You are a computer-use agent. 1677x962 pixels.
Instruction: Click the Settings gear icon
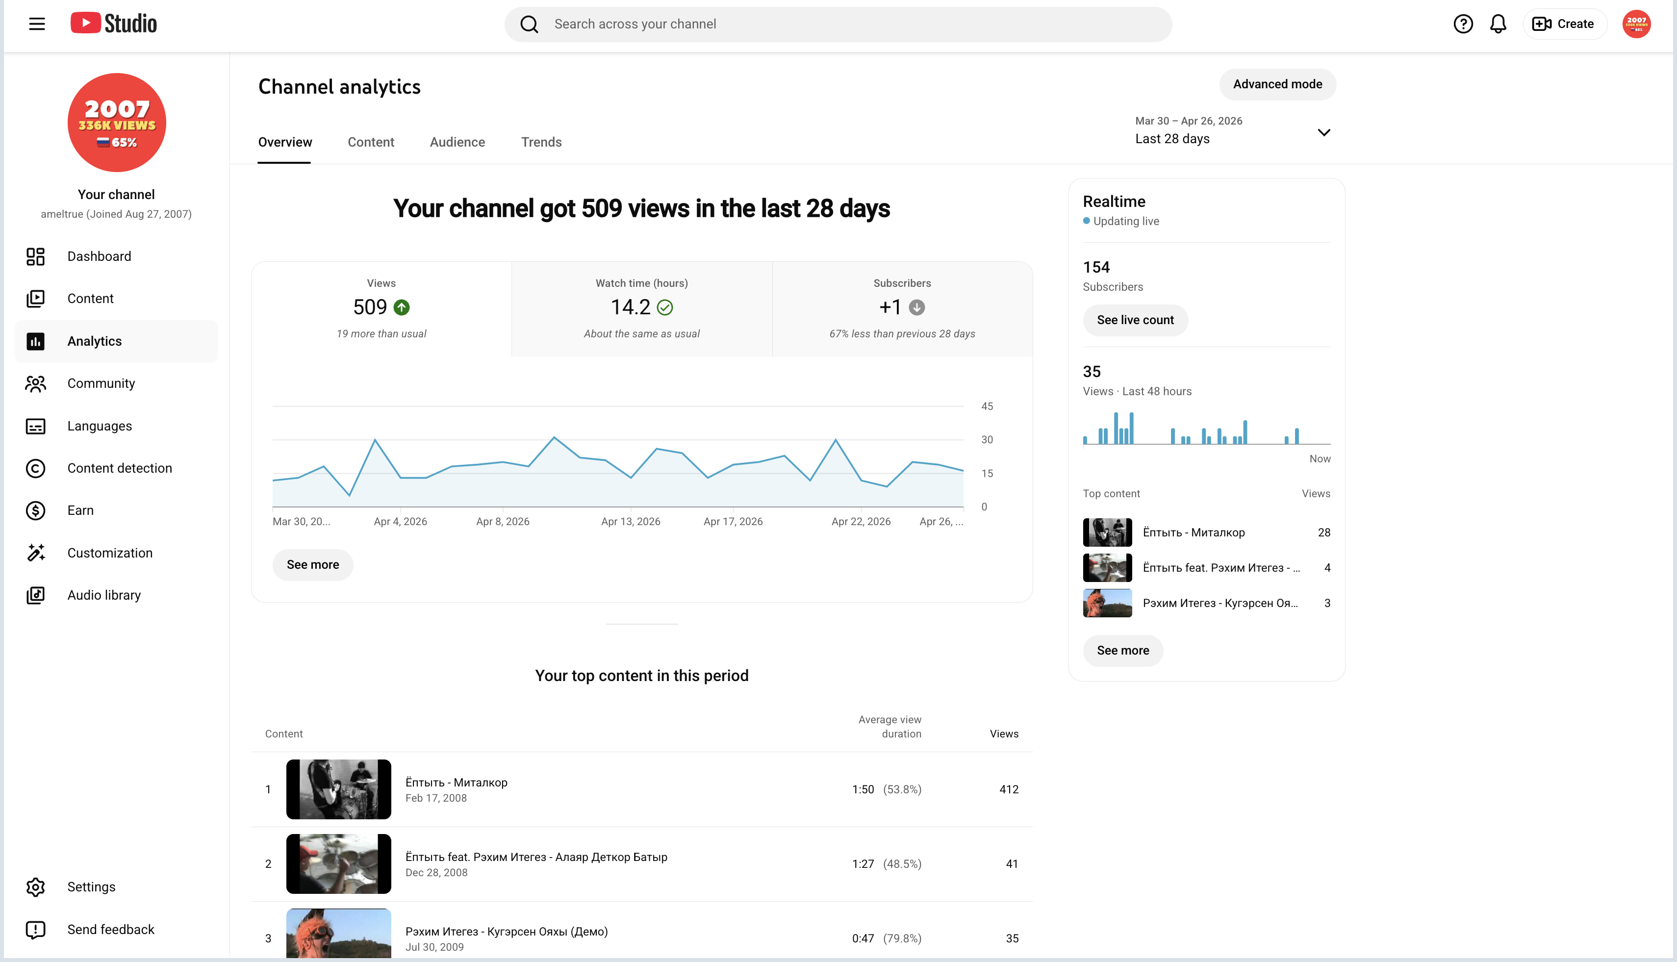click(36, 886)
